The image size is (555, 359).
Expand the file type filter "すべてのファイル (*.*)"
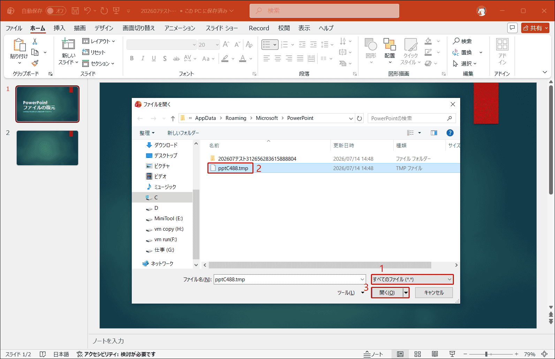(412, 279)
